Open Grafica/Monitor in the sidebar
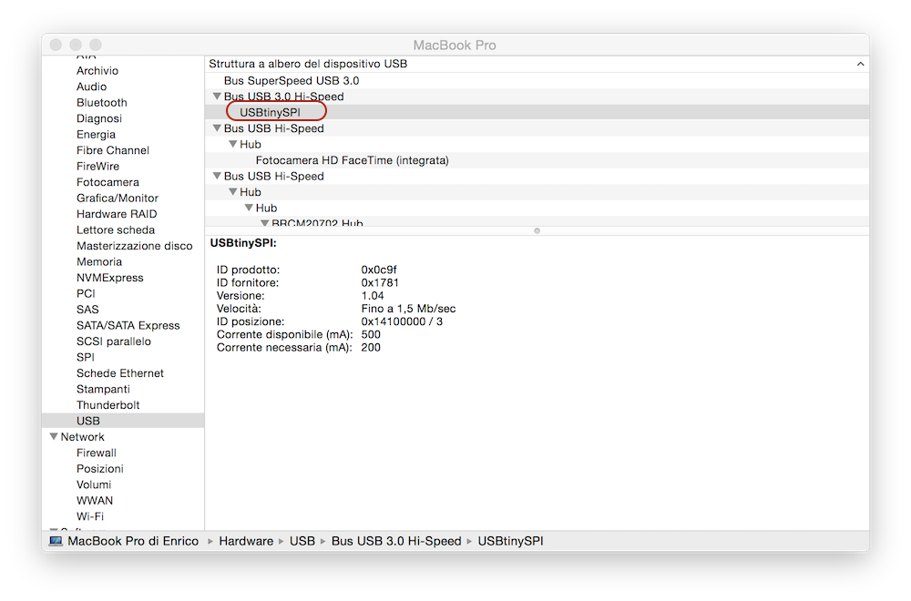The image size is (911, 601). coord(118,198)
